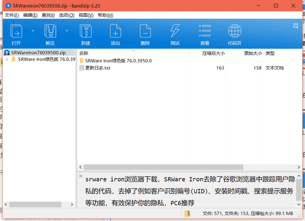Click tree panel scroll left arrow

point(6,204)
